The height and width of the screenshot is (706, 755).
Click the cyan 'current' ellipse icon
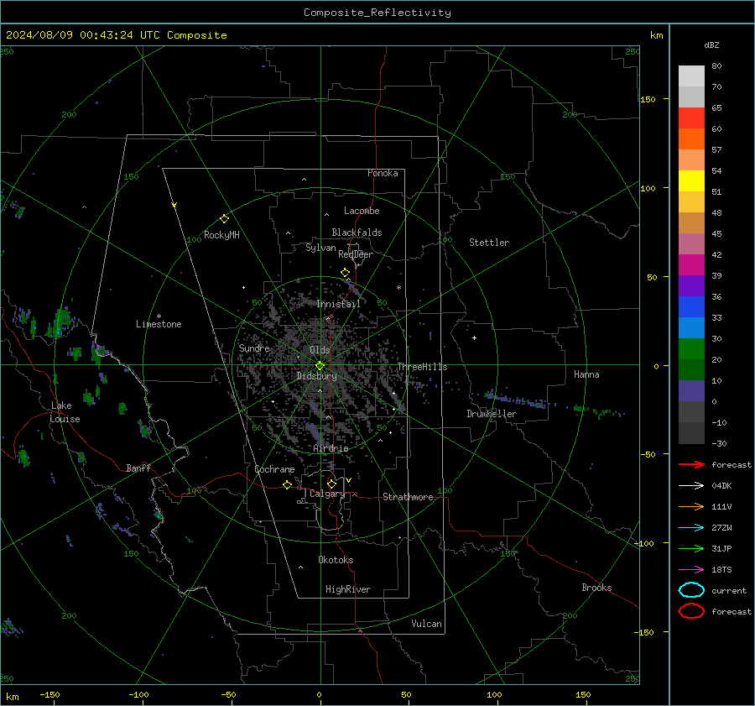(691, 590)
